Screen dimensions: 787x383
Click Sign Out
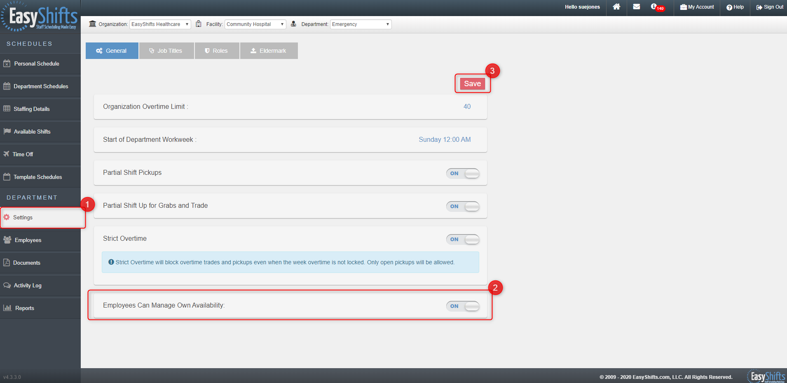(770, 7)
